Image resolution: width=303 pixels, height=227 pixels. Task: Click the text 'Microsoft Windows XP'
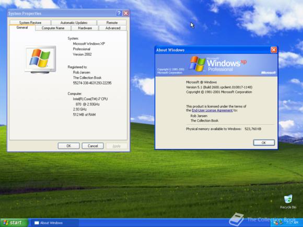(x=89, y=44)
